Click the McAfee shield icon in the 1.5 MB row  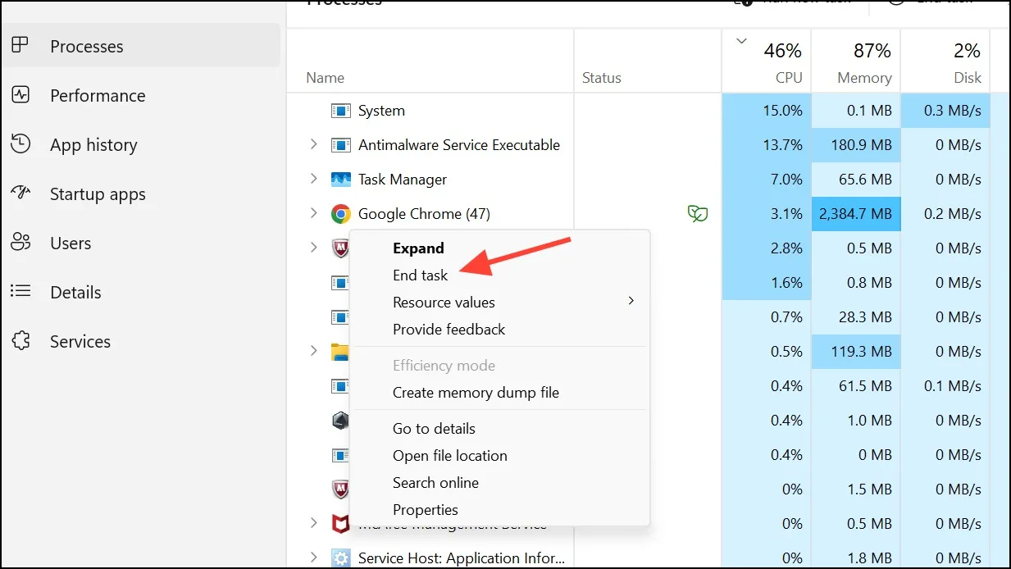point(340,489)
